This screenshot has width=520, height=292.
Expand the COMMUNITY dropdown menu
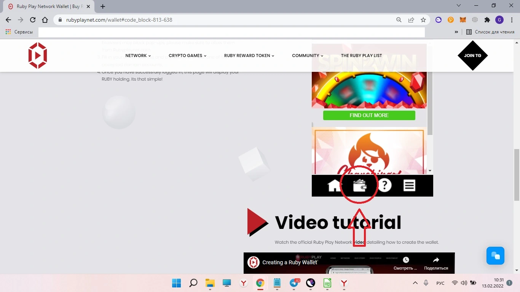coord(308,56)
